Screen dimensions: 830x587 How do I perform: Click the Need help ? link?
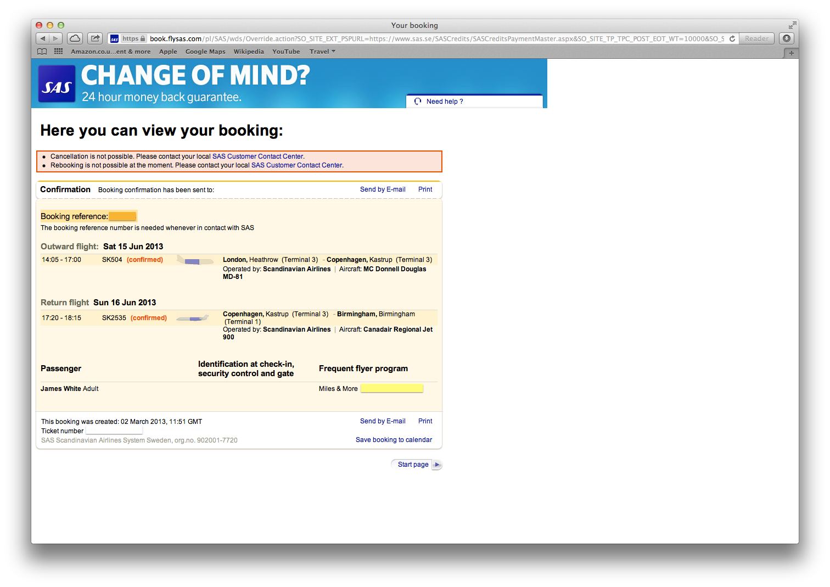[x=445, y=102]
